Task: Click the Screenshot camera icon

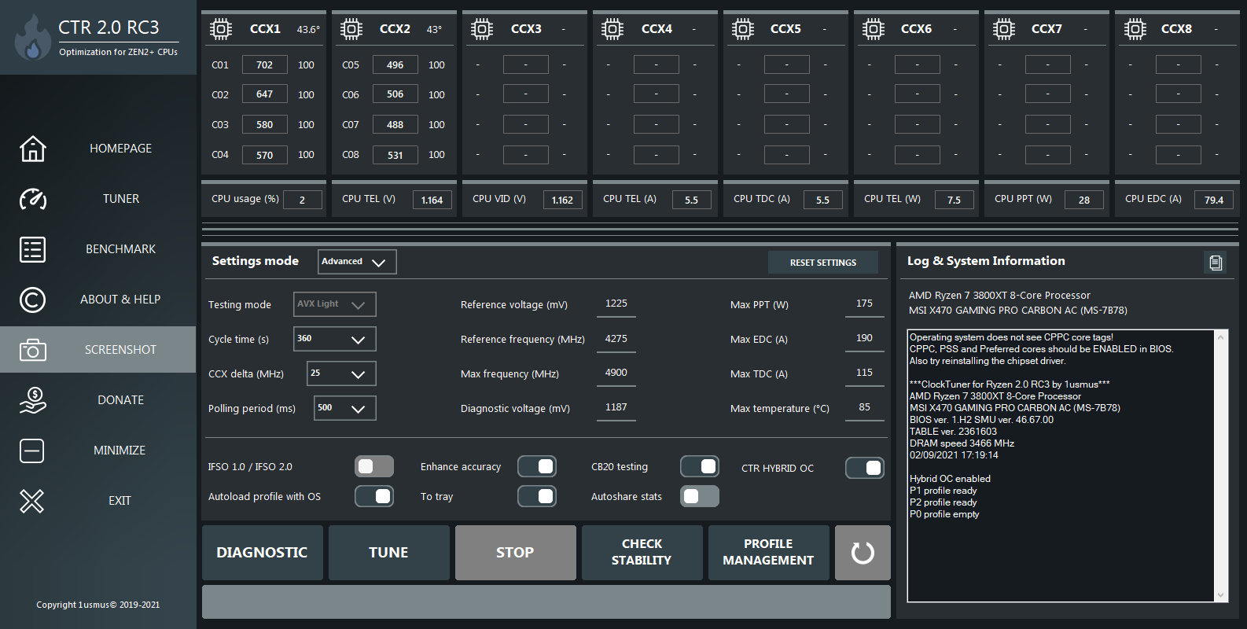Action: click(x=32, y=350)
